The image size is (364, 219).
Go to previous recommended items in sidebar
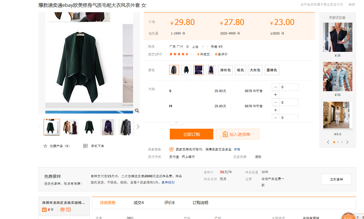pos(328,142)
